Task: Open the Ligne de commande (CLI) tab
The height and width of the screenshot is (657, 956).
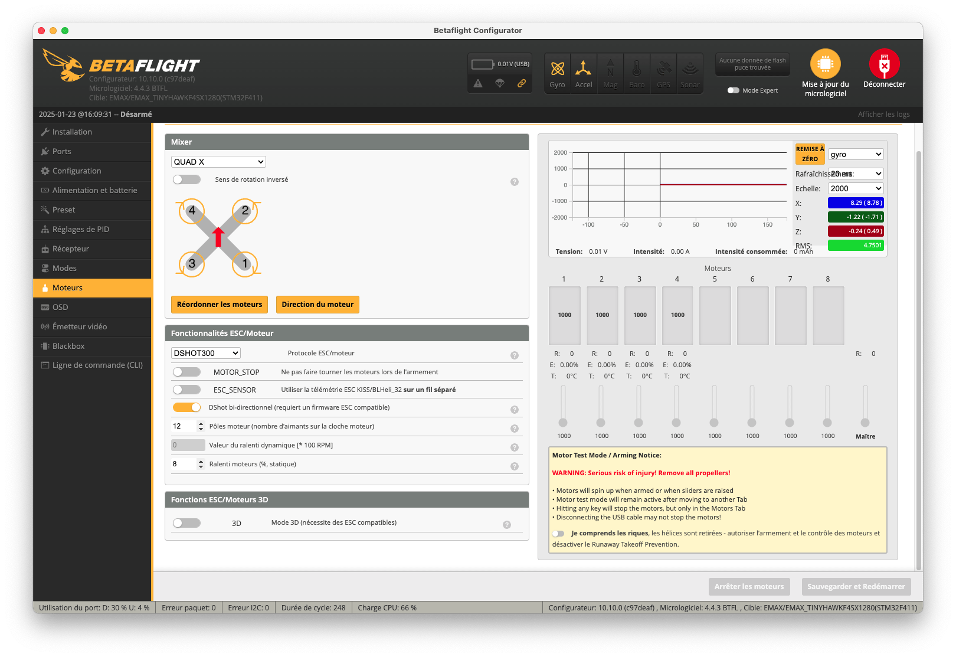Action: point(92,365)
